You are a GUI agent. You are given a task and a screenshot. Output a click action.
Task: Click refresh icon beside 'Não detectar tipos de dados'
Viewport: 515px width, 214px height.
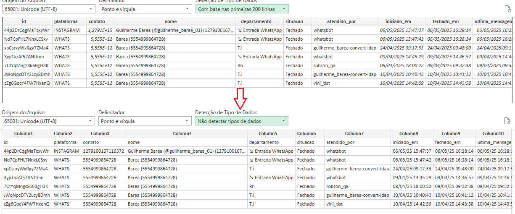click(x=507, y=121)
